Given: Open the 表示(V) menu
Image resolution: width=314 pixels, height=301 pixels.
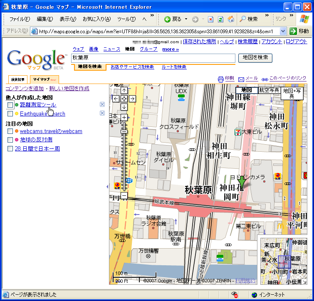Looking at the screenshot, I should click(x=68, y=19).
